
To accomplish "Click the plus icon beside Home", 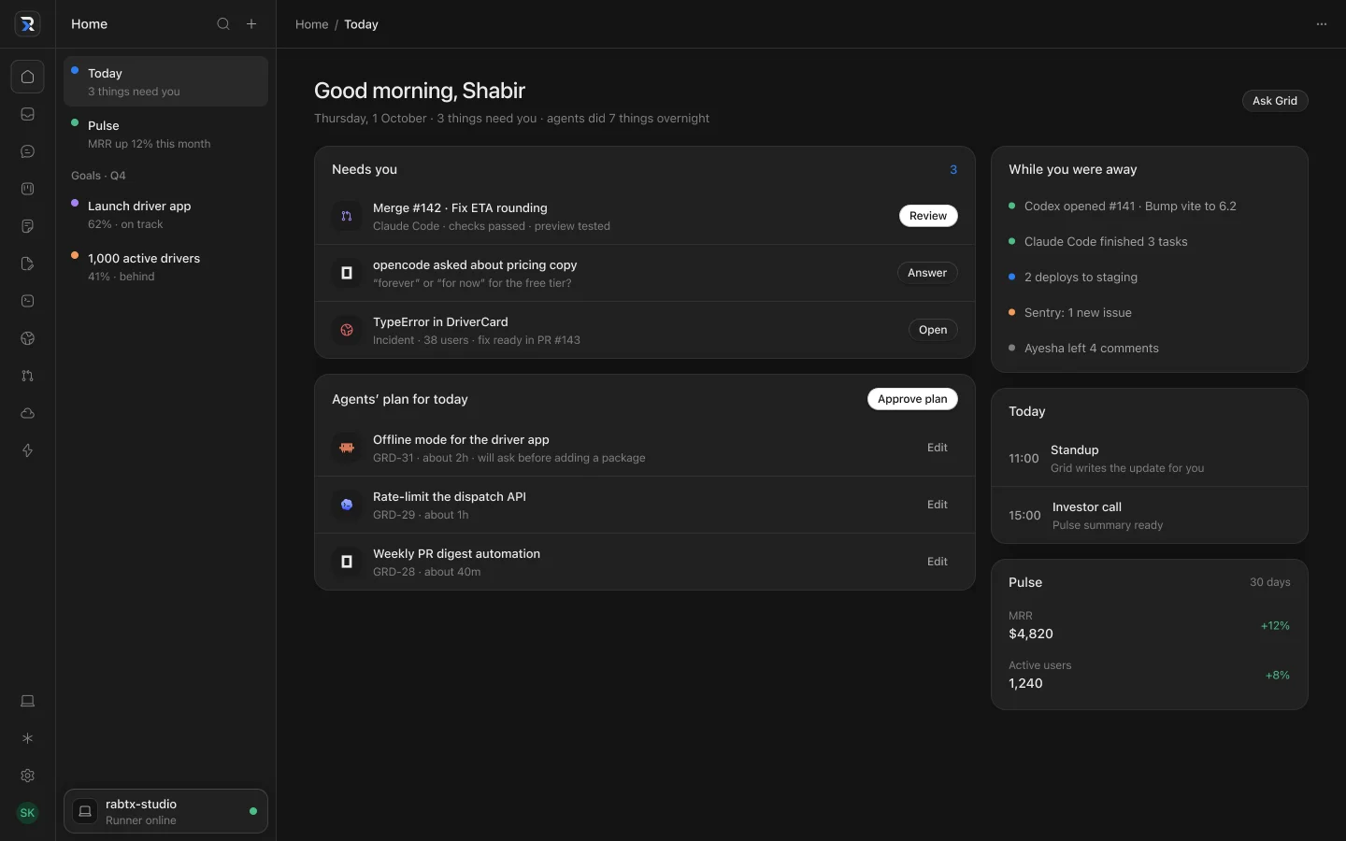I will click(251, 24).
